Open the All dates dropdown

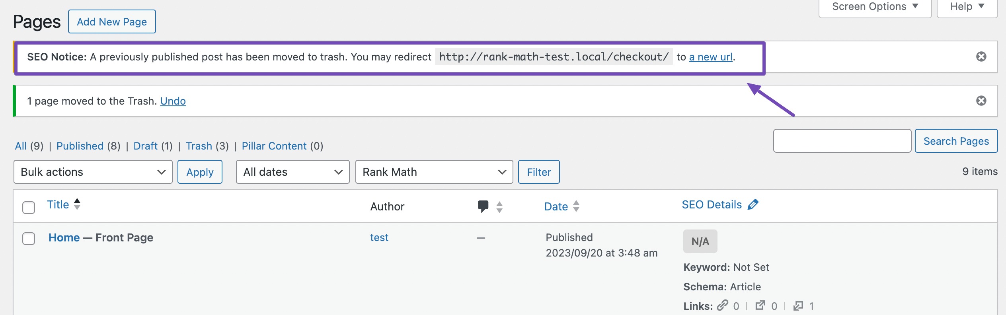tap(293, 172)
